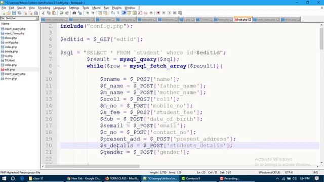This screenshot has height=182, width=324.
Task: Play back the recorded macro icon
Action: click(x=169, y=13)
